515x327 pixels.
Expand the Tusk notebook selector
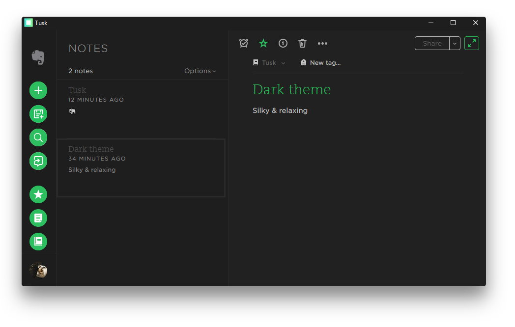269,62
